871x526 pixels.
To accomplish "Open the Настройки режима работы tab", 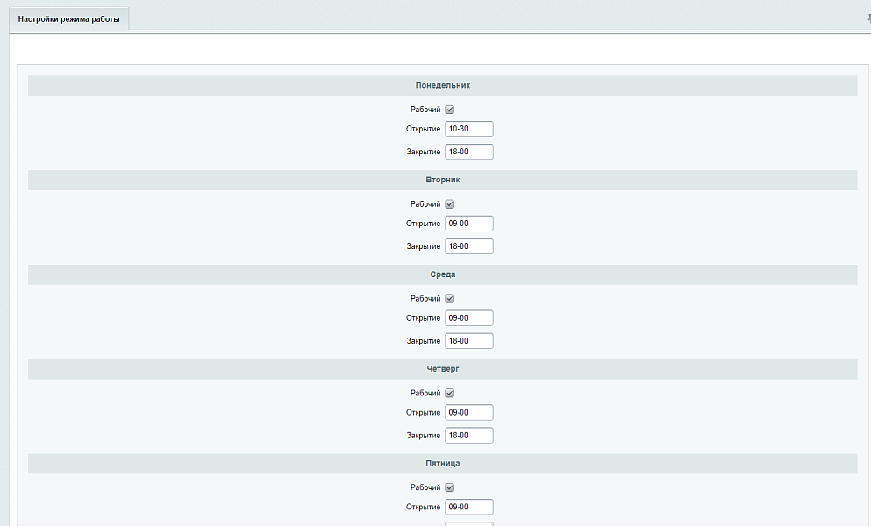I will (68, 18).
